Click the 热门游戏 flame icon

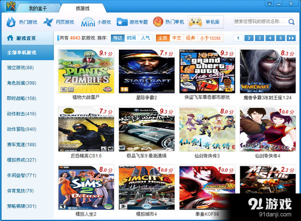[x=11, y=22]
